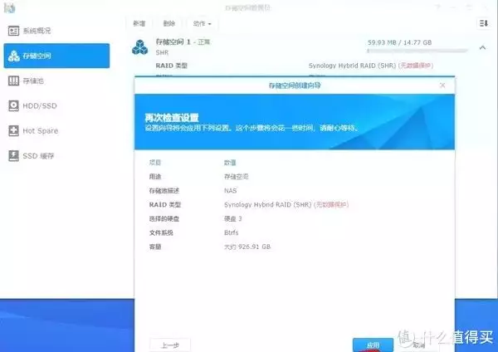
Task: Click the 存储空间 1 usage progress bar
Action: [x=417, y=51]
